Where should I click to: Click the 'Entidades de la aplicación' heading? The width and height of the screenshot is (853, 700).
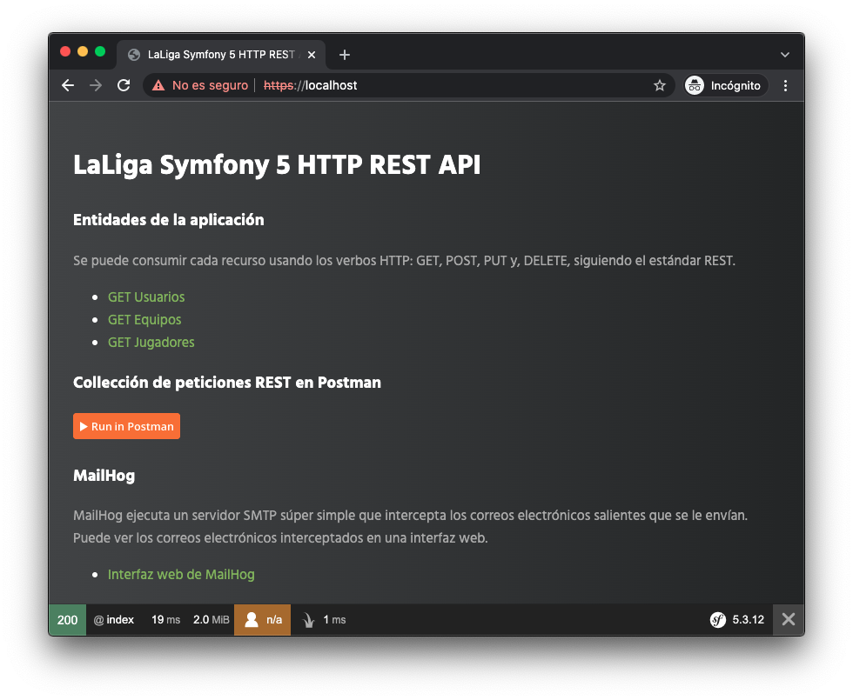tap(169, 219)
